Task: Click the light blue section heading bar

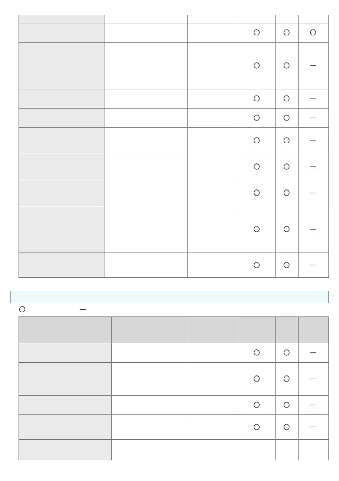Action: tap(169, 297)
